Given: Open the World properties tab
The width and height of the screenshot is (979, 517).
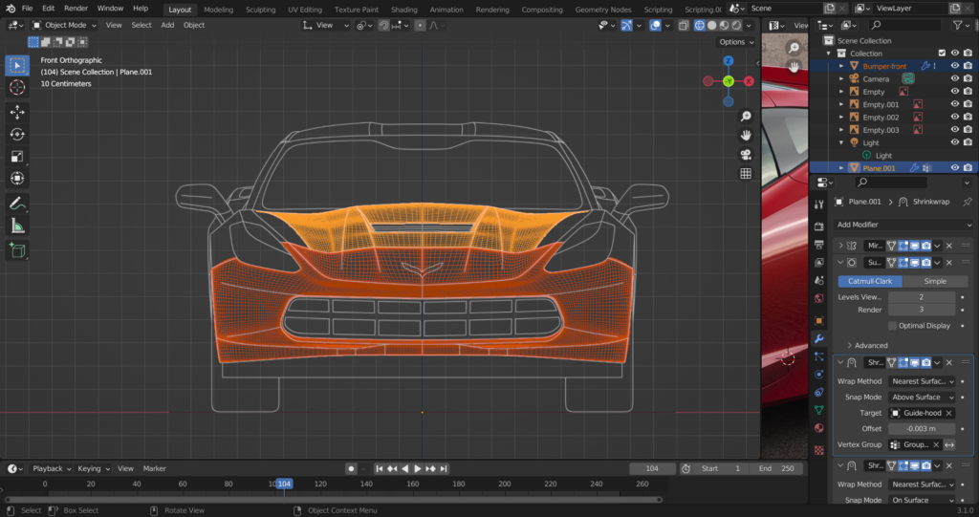Looking at the screenshot, I should (x=818, y=298).
